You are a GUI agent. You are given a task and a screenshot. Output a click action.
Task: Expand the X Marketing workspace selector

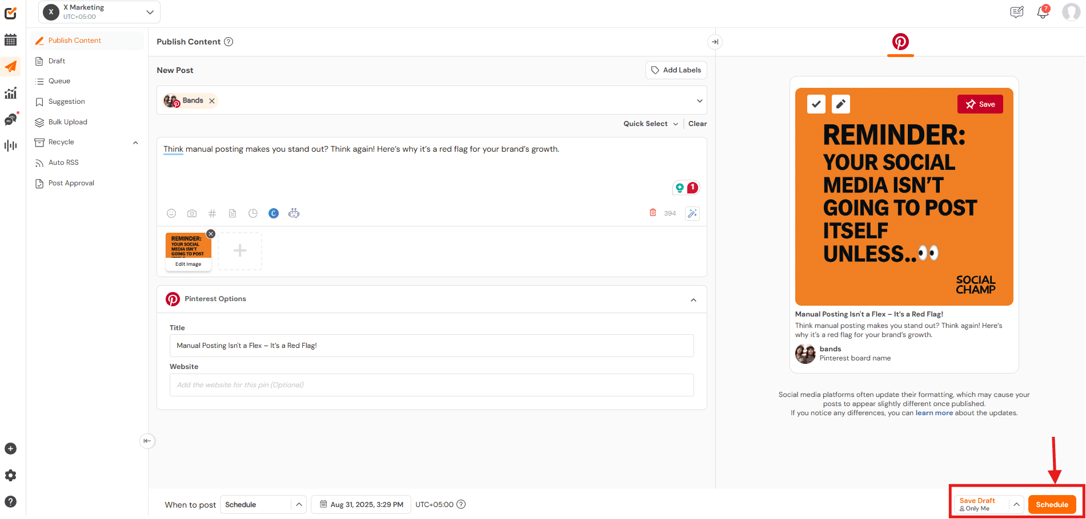click(150, 11)
